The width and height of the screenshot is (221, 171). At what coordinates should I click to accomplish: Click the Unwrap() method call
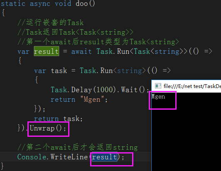click(x=48, y=128)
